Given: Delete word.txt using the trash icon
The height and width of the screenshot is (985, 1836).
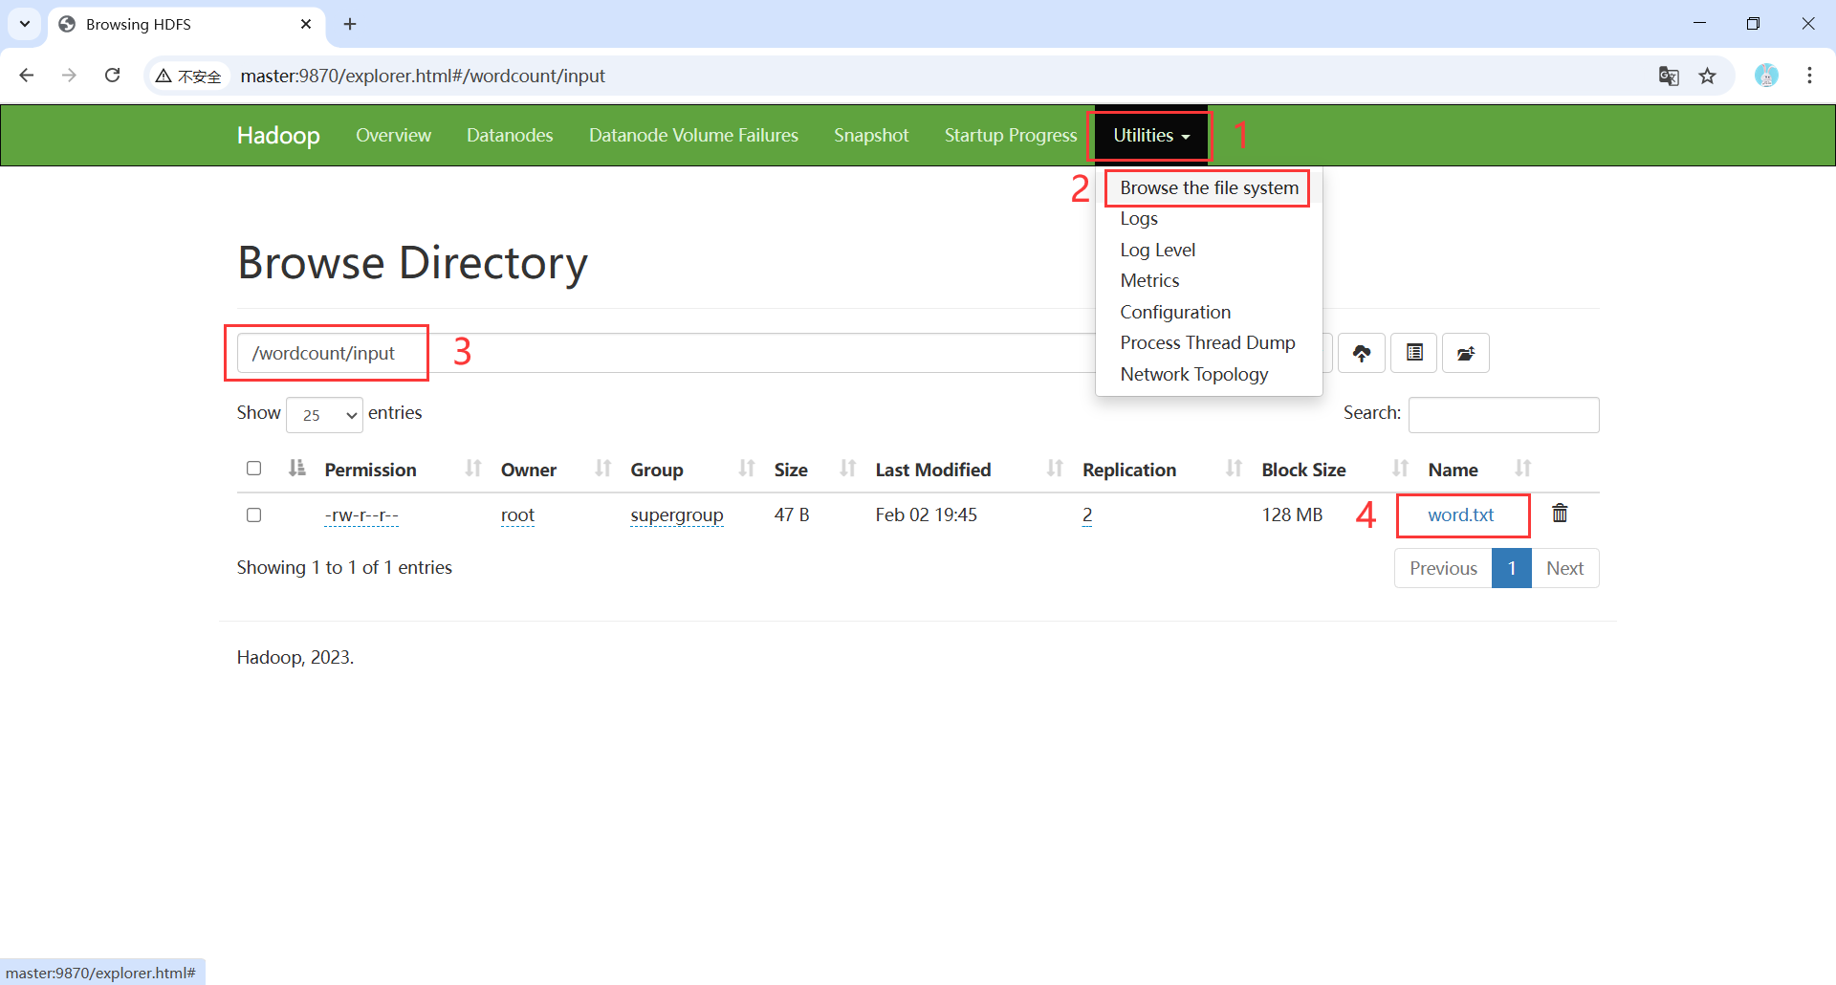Looking at the screenshot, I should click(x=1560, y=514).
